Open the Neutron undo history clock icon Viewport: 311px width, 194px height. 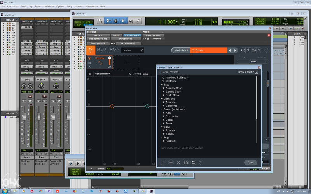(x=243, y=50)
